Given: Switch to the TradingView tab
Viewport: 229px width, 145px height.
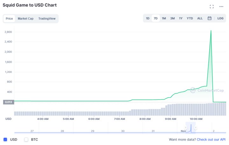Looking at the screenshot, I should [47, 18].
